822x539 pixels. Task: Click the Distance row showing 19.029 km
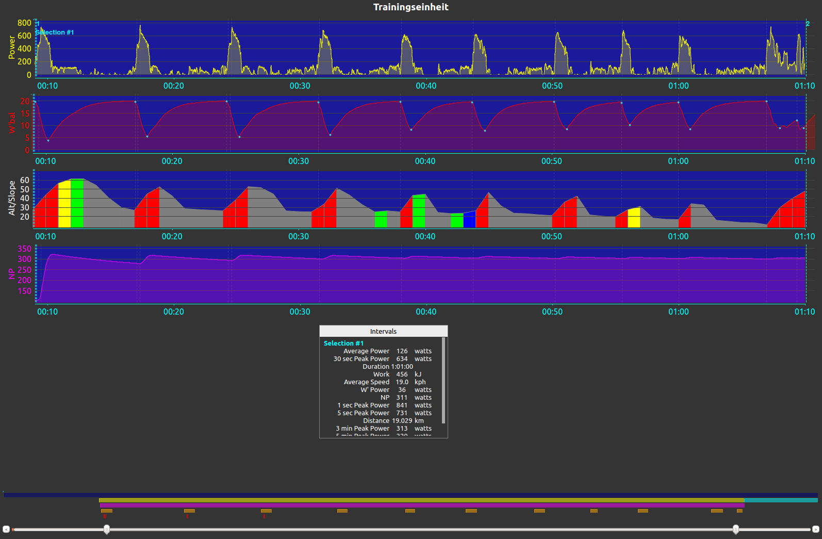point(382,421)
